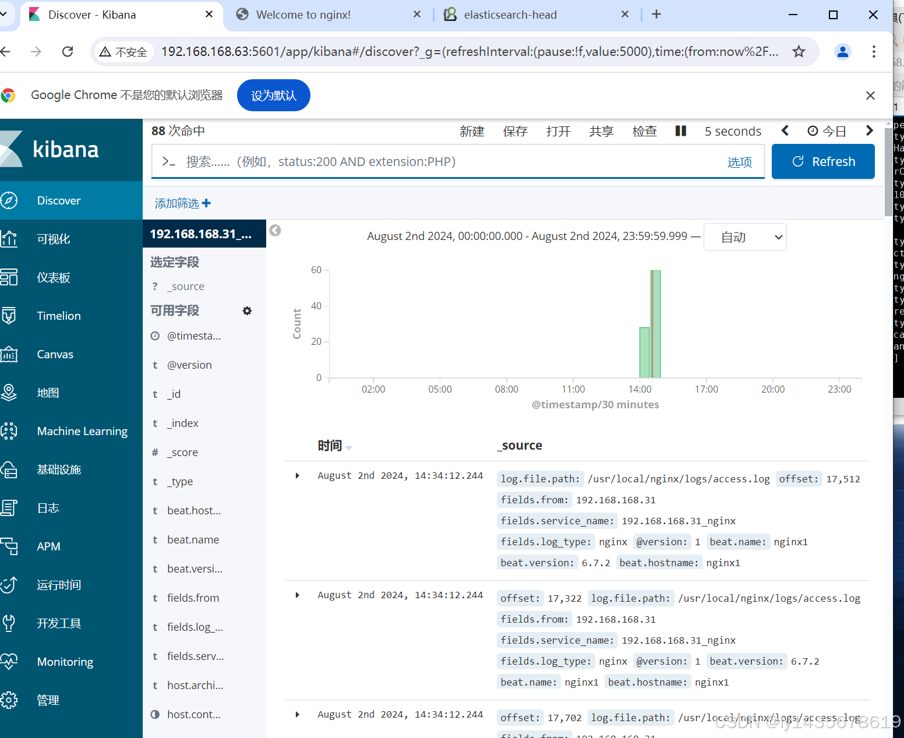904x738 pixels.
Task: Click the tallest green histogram bar
Action: [x=656, y=324]
